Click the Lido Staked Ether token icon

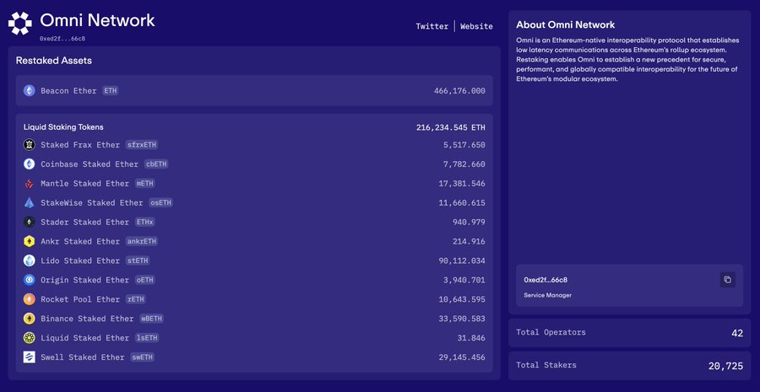point(29,260)
